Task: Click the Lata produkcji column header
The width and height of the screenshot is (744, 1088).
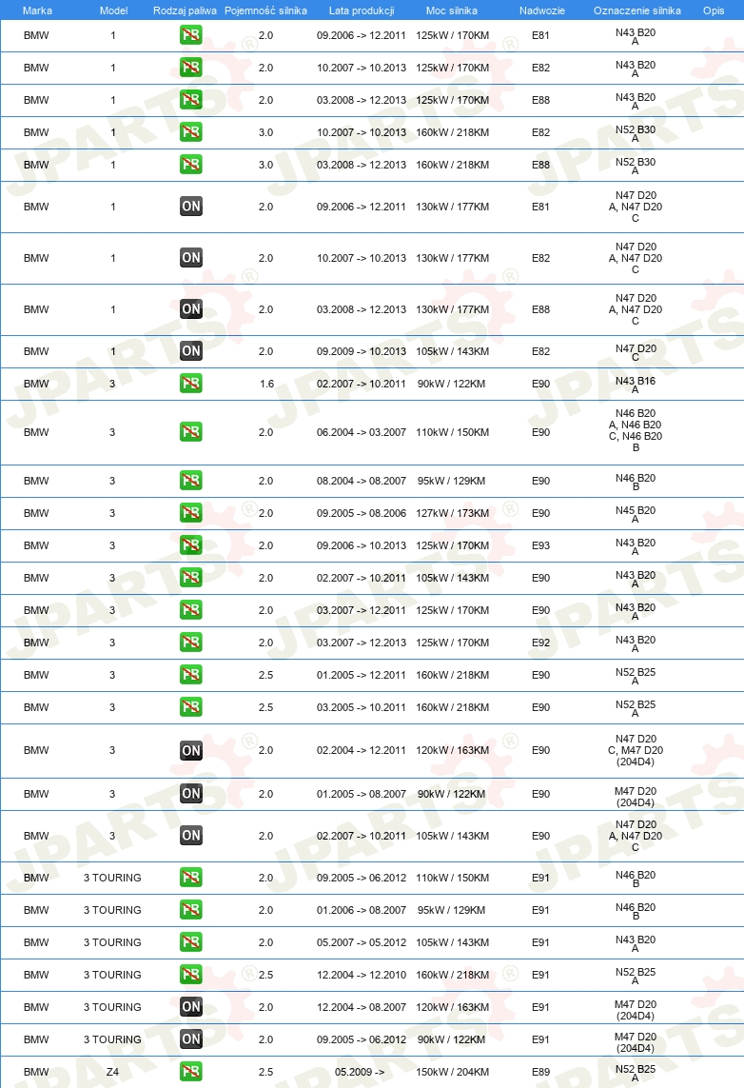Action: pos(362,10)
